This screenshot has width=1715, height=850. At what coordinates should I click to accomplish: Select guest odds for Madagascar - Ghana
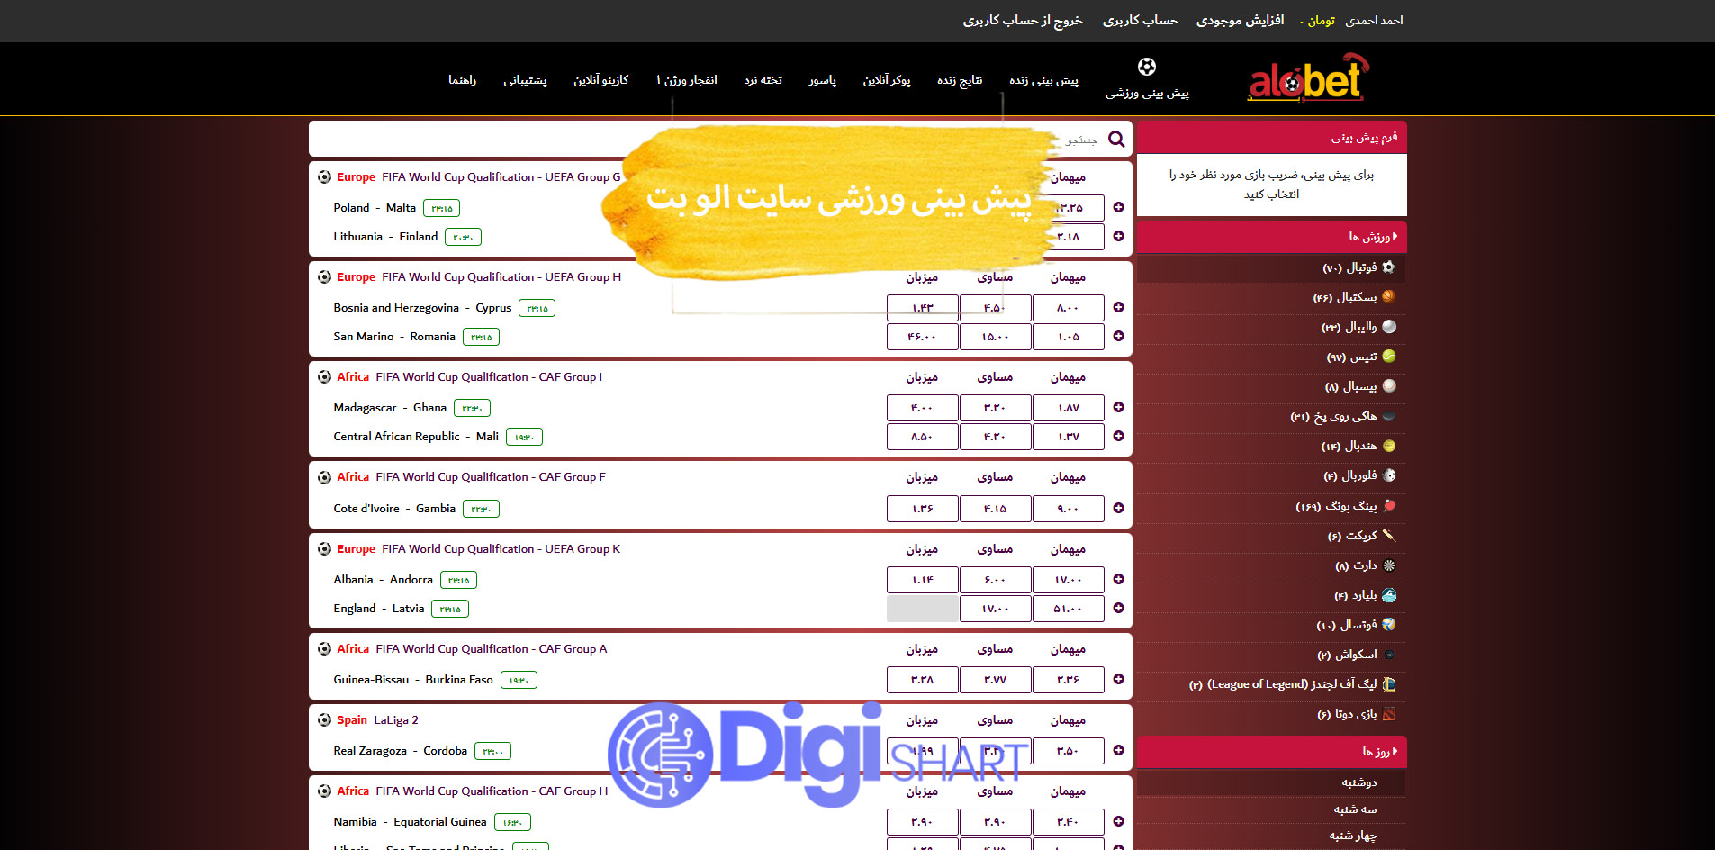[1068, 408]
